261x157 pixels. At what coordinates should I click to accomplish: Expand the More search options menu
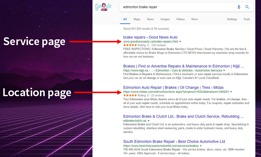click(x=194, y=19)
